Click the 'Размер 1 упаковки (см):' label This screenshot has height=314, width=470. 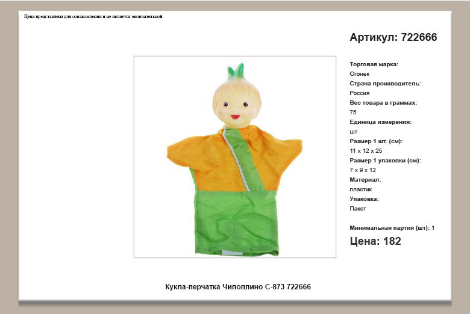click(385, 160)
